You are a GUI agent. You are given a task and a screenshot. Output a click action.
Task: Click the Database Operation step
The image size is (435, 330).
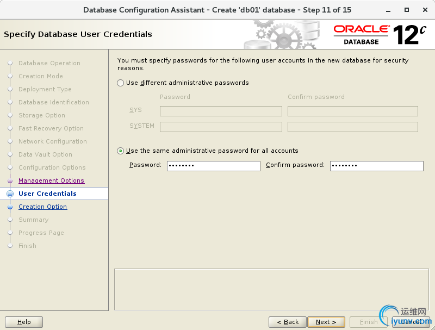coord(49,63)
